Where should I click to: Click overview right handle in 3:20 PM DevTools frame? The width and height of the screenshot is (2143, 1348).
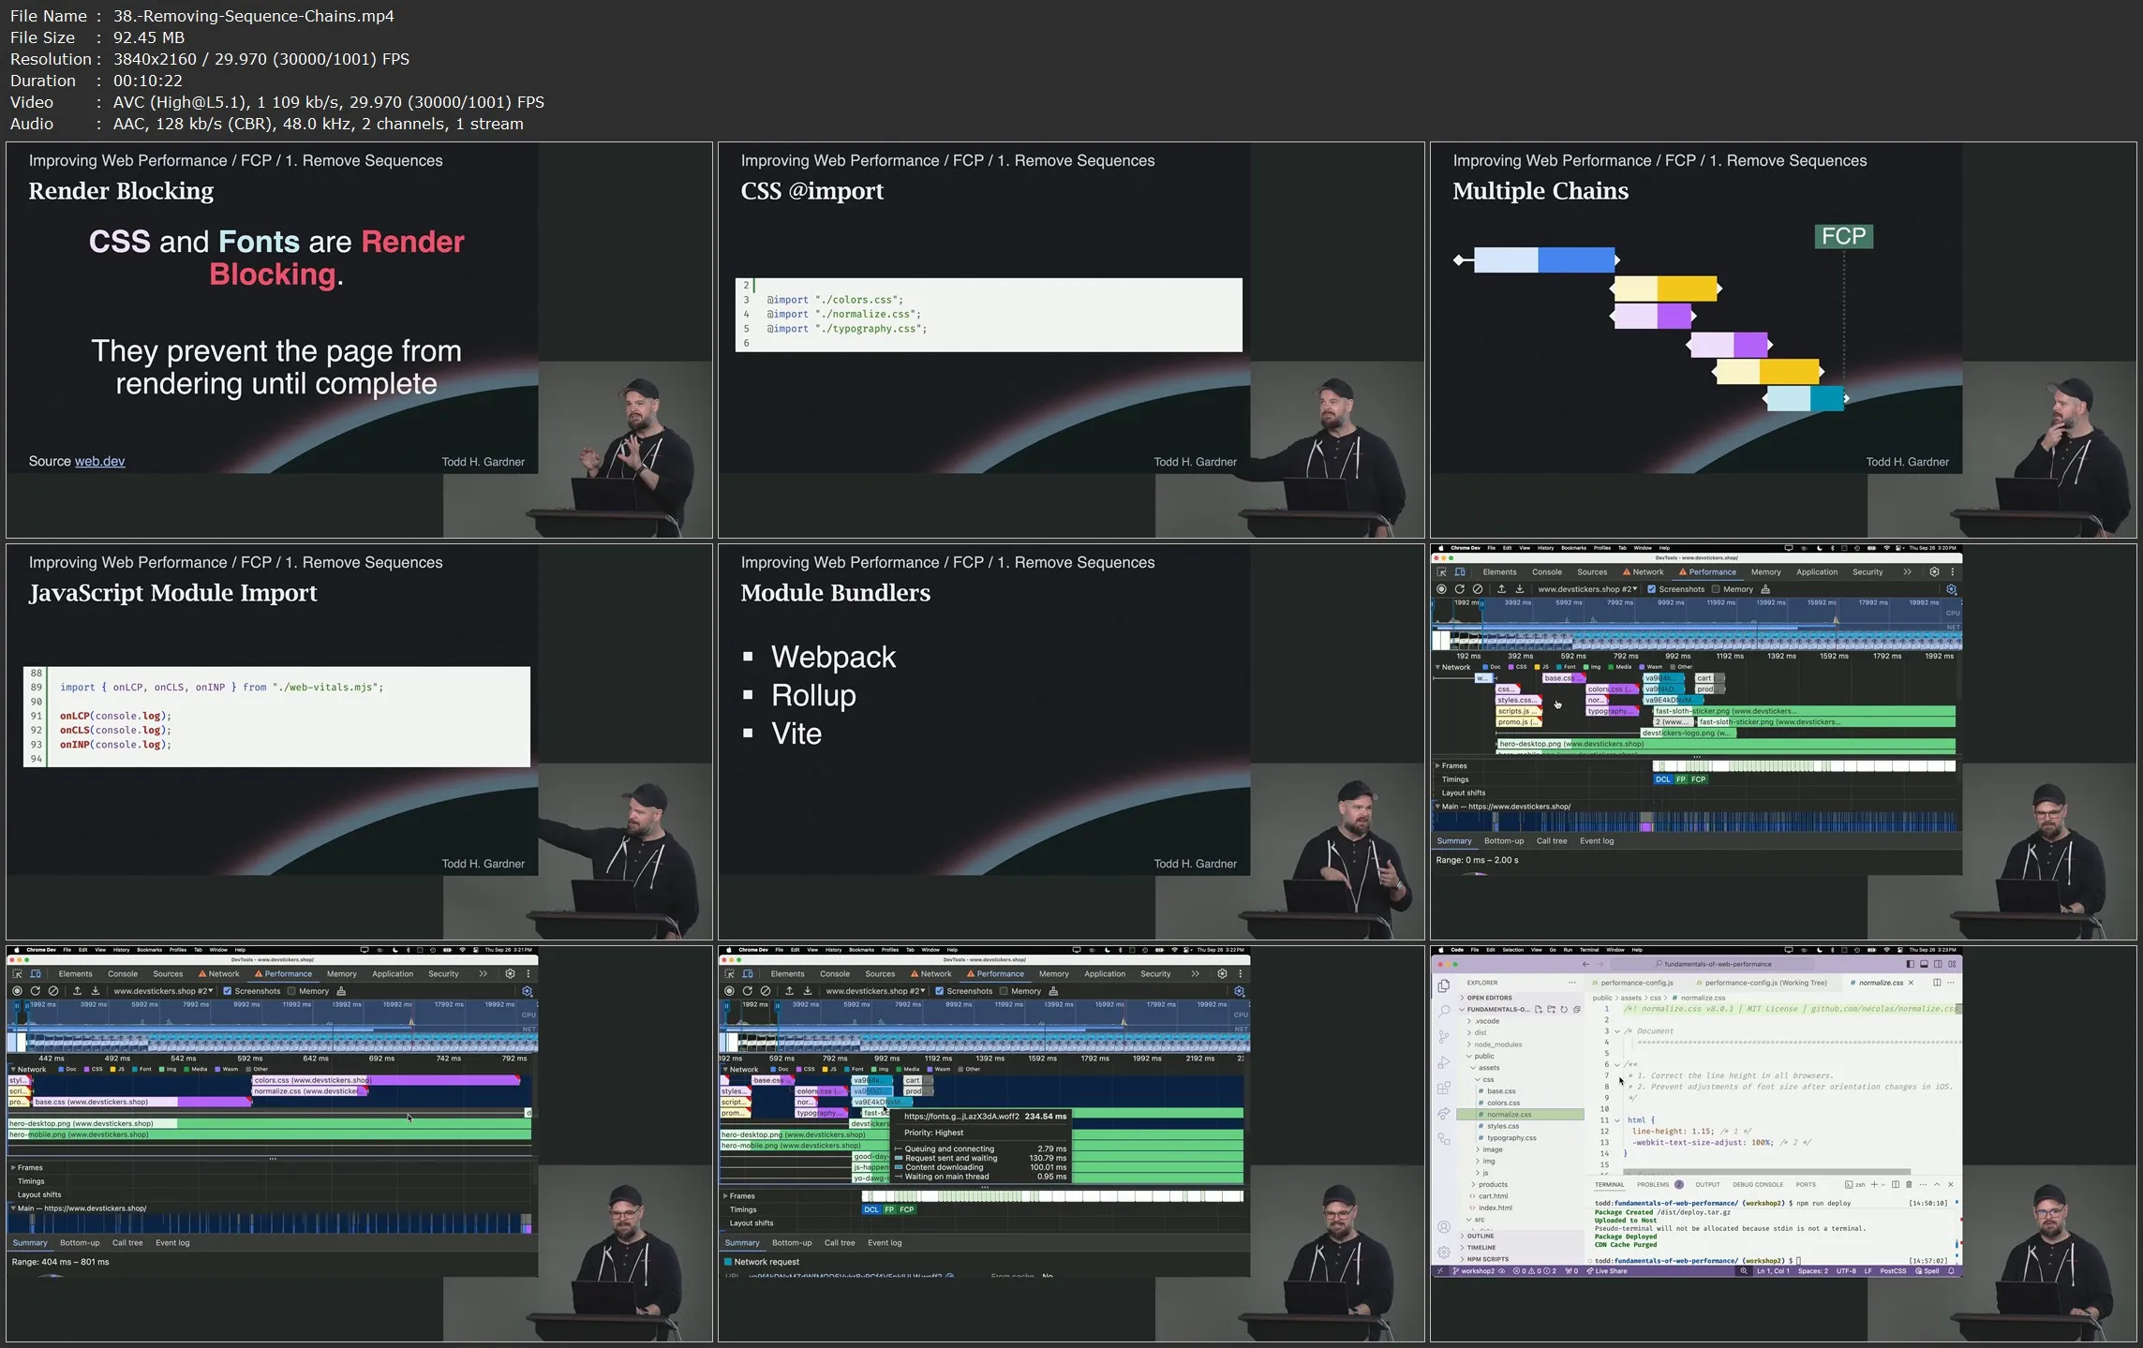click(1481, 605)
